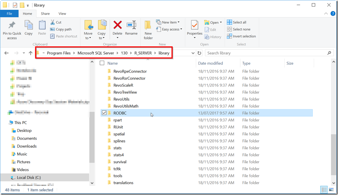Click the Edit button in Open group
Screen dimensions: 338x195
click(210, 30)
